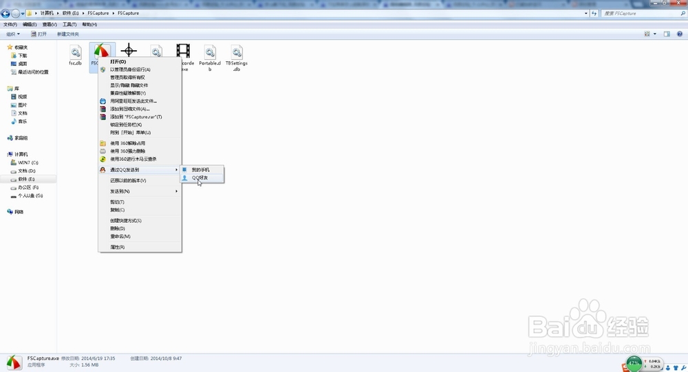This screenshot has width=688, height=372.
Task: Click the 360 木马云查杀 icon
Action: [103, 159]
